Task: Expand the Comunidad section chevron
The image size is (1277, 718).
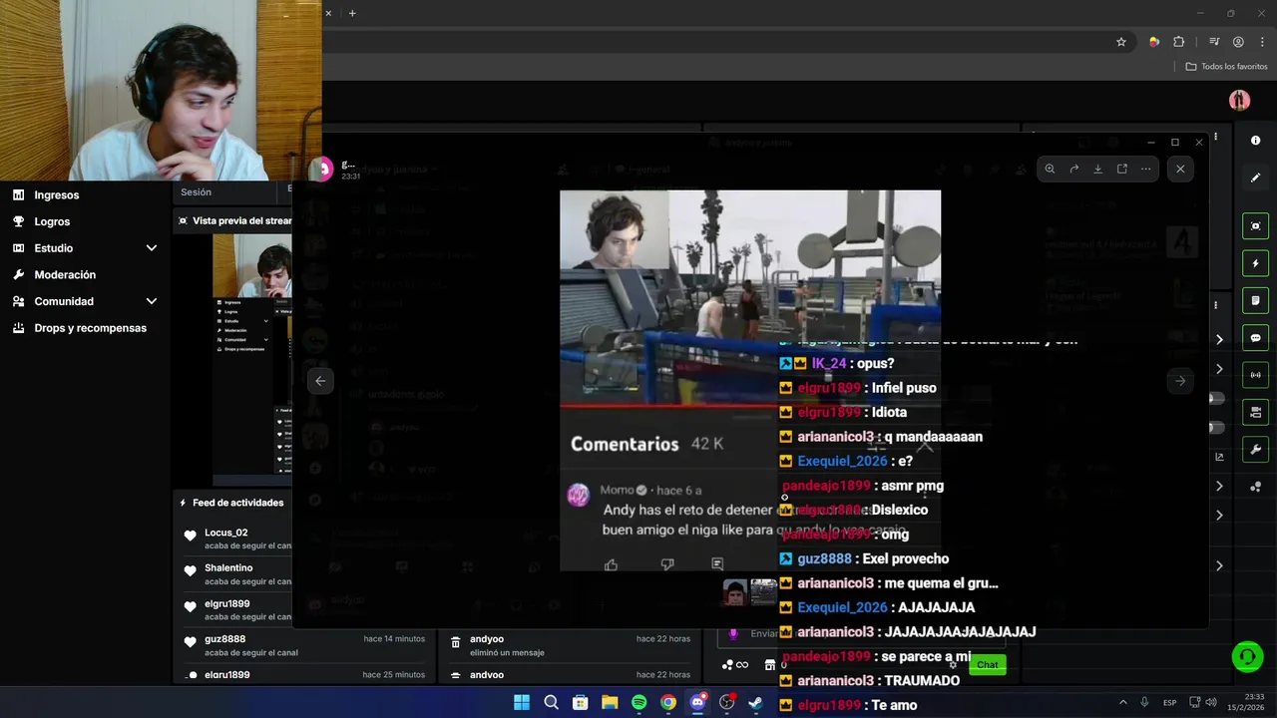Action: (x=152, y=301)
